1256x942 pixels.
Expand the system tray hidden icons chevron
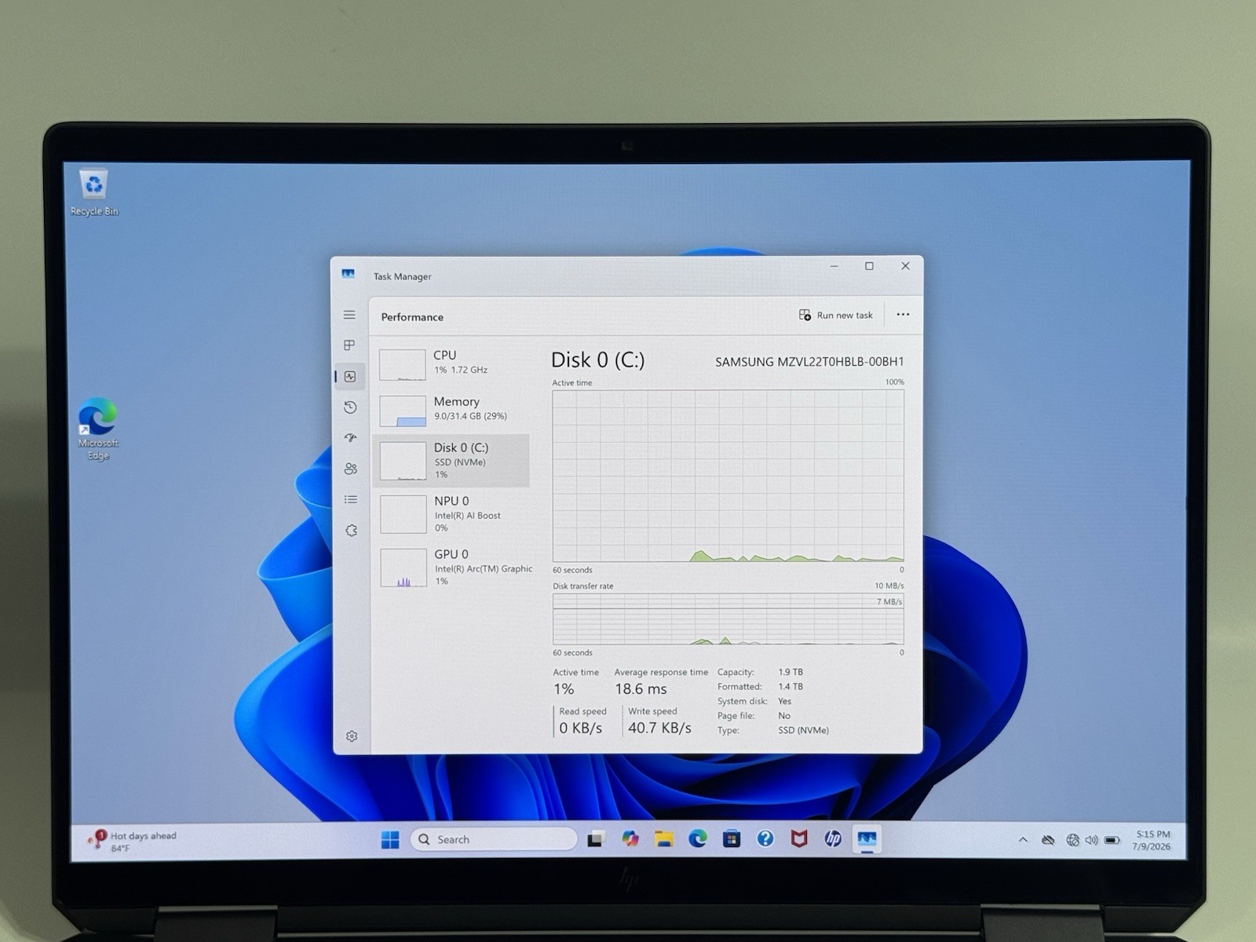click(x=1023, y=840)
